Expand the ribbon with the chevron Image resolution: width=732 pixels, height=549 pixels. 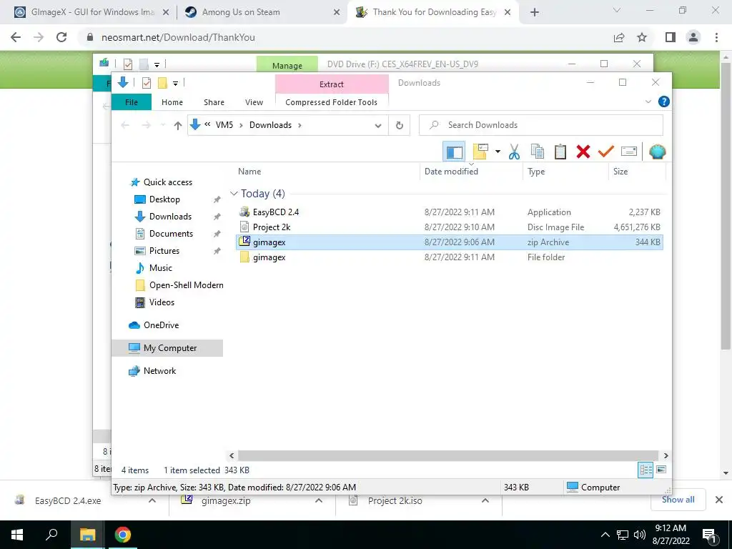coord(648,102)
